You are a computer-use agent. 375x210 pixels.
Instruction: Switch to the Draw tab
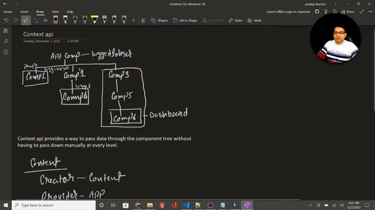pos(40,12)
